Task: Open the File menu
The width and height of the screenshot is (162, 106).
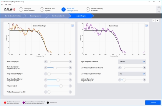Action: pos(6,4)
